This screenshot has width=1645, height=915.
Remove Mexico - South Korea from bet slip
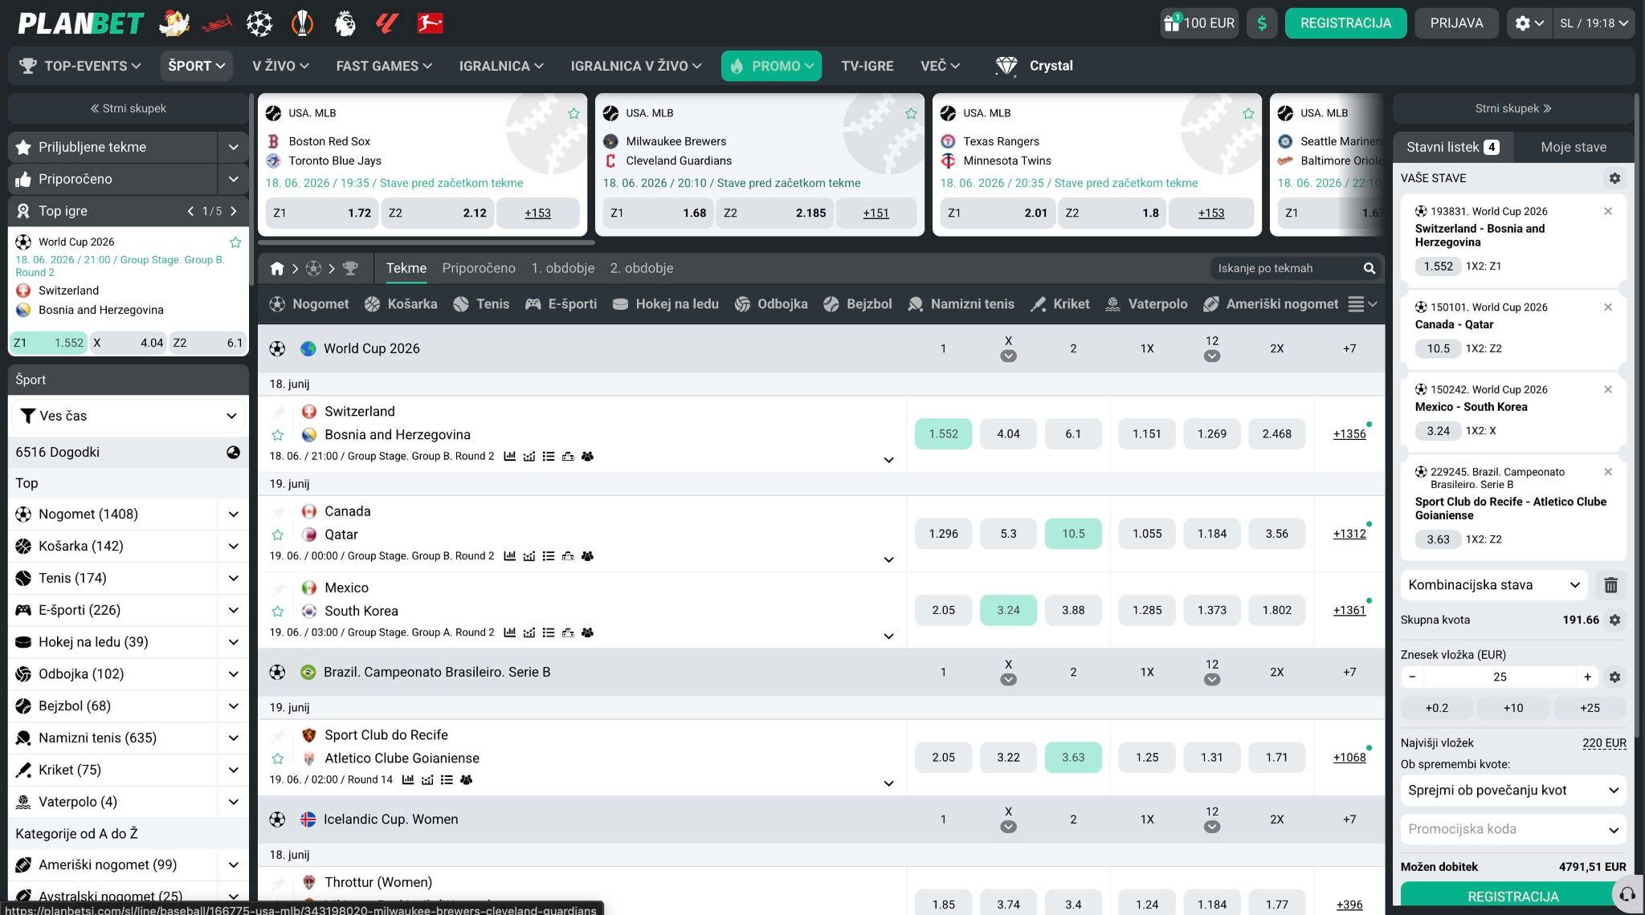pos(1608,389)
